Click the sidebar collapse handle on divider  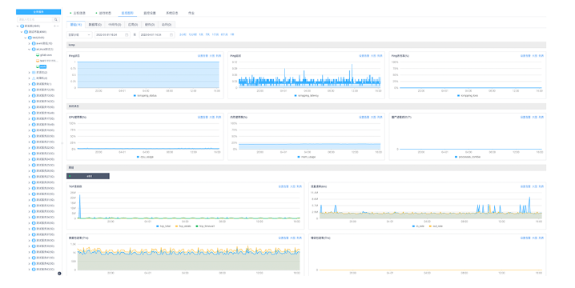coord(62,143)
